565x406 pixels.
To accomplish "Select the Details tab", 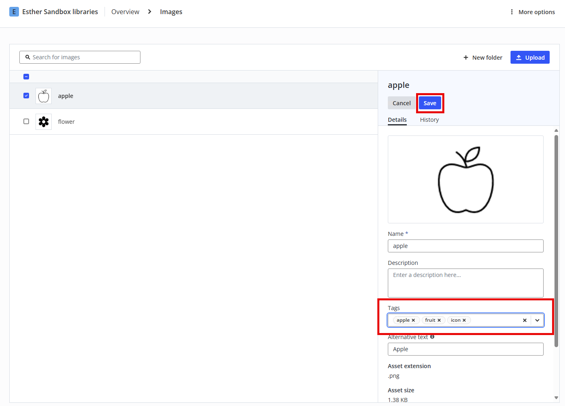I will [397, 120].
